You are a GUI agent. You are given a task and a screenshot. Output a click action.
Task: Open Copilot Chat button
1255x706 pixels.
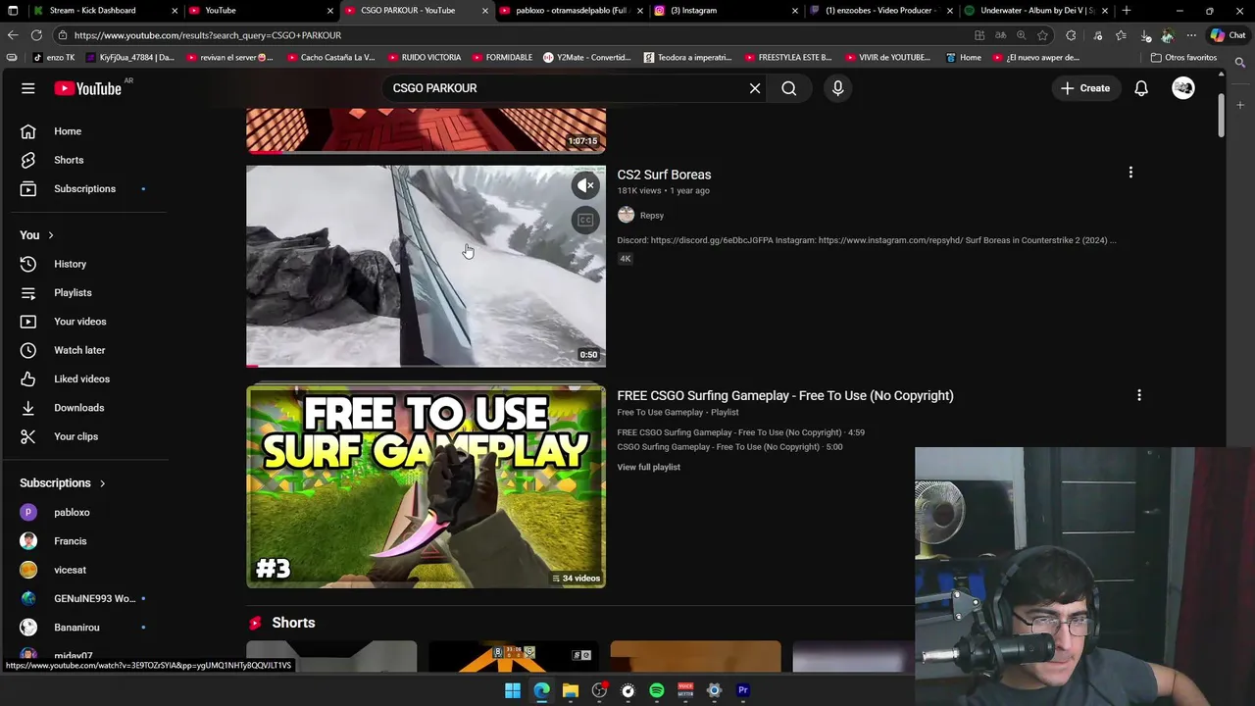tap(1228, 35)
